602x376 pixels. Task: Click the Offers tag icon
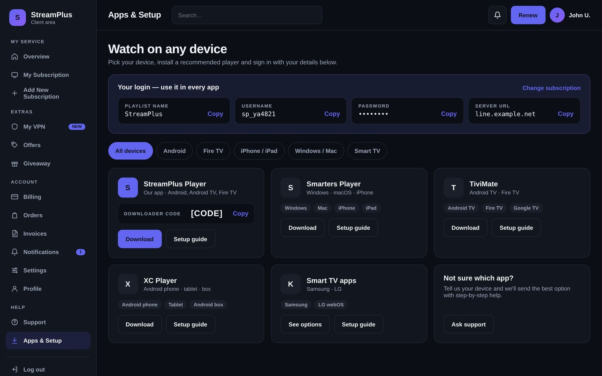(x=15, y=145)
